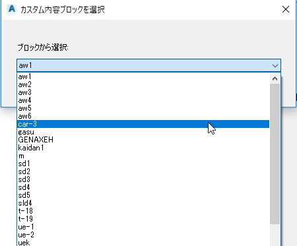Select the block named m

point(143,156)
